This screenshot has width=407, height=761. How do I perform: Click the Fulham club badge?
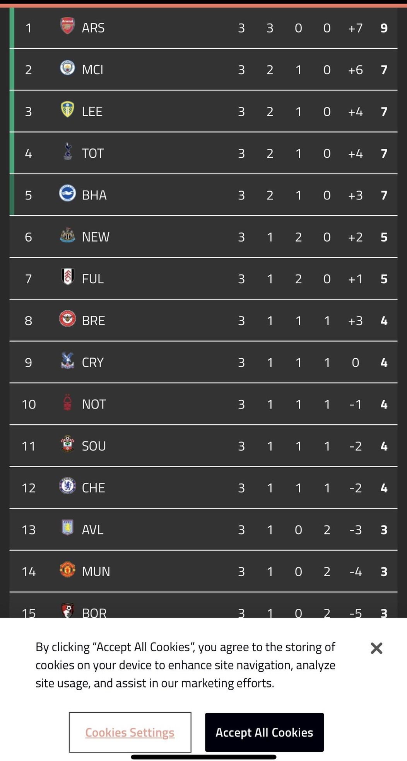coord(68,277)
